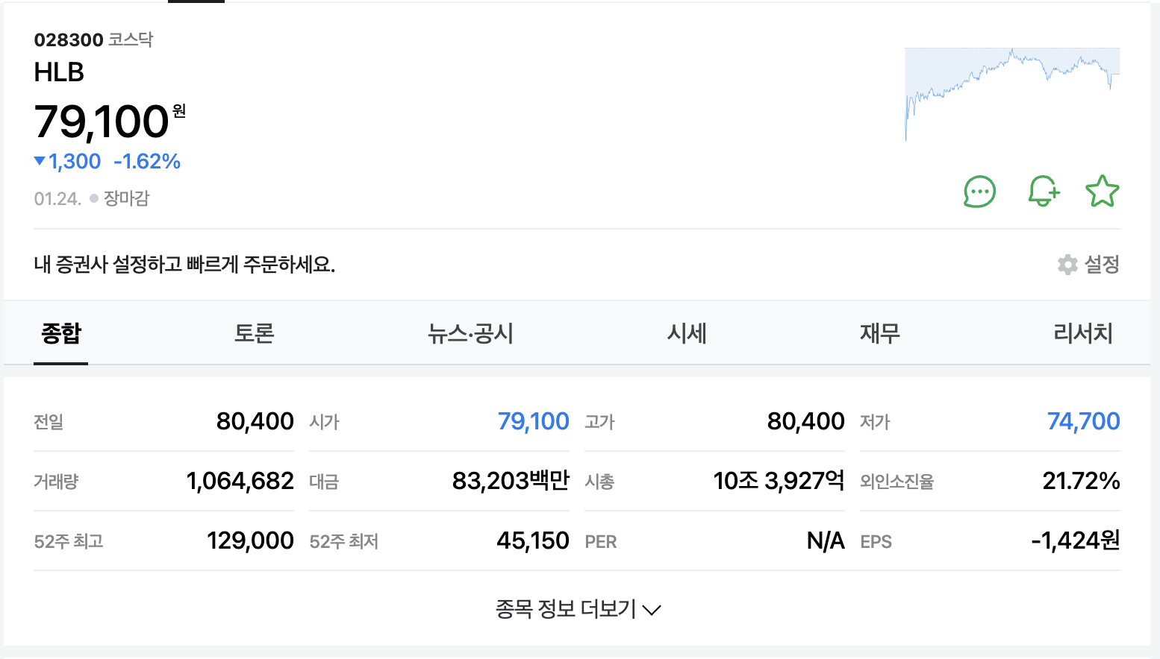Click the 시총 value 10조 3,927억

pos(779,481)
